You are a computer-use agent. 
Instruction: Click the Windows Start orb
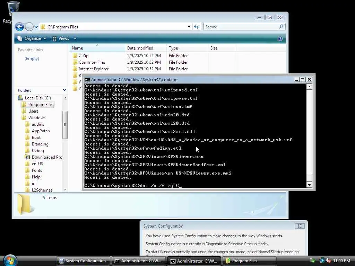pyautogui.click(x=10, y=260)
